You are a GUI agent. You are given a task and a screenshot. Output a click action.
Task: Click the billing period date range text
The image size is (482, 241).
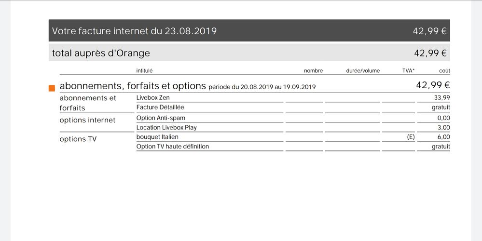pos(262,87)
